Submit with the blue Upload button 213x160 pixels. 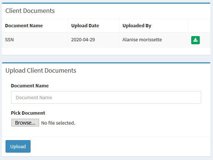pyautogui.click(x=18, y=146)
